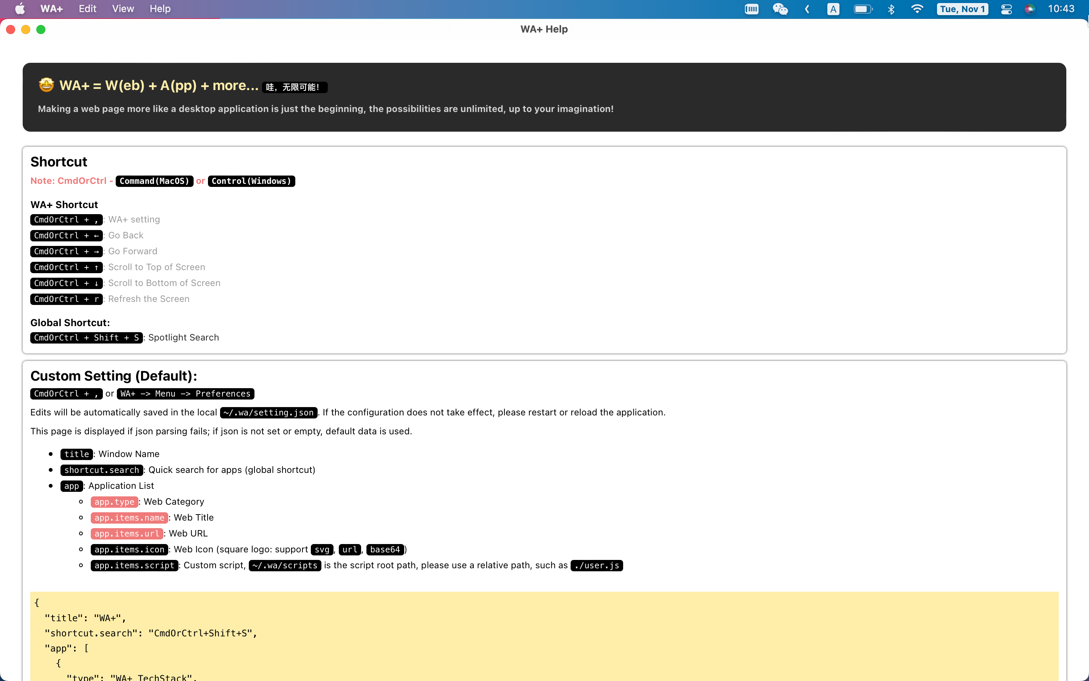Open the Bluetooth menu icon

coord(891,9)
